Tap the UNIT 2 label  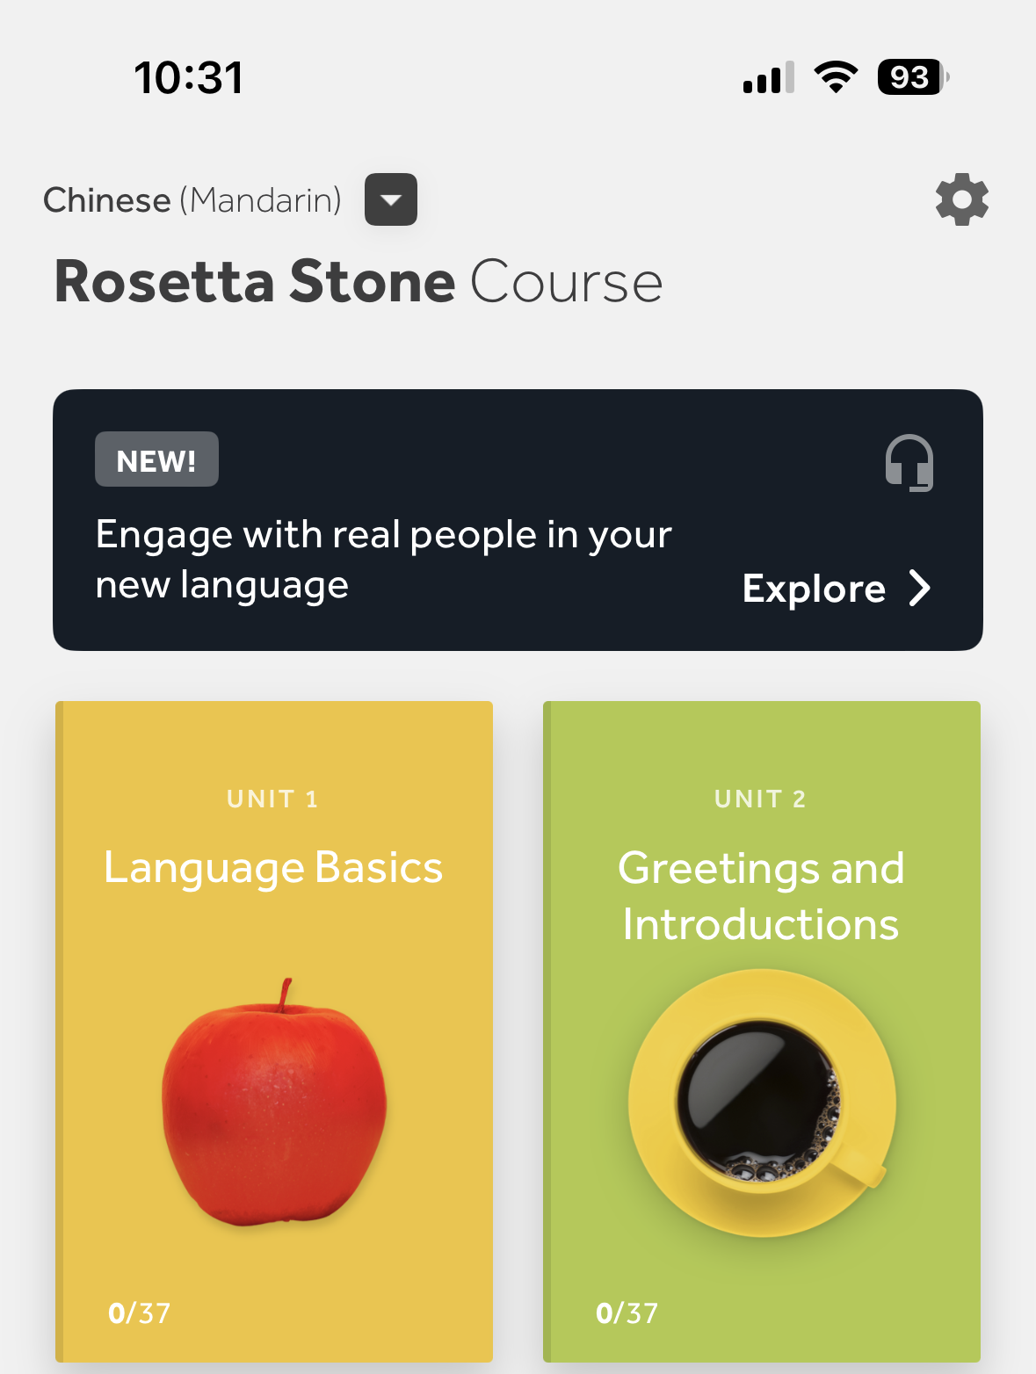pyautogui.click(x=760, y=799)
